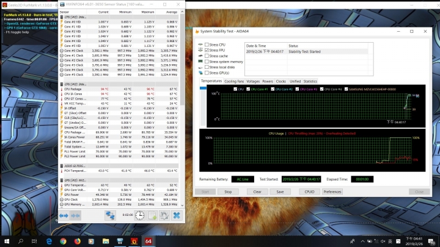Open HWiNFO network remote monitoring icon

pos(110,215)
